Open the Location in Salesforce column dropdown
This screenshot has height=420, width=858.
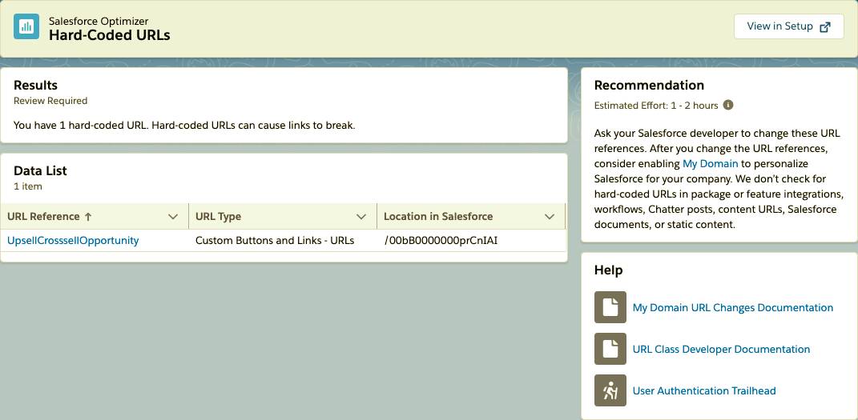pos(550,217)
